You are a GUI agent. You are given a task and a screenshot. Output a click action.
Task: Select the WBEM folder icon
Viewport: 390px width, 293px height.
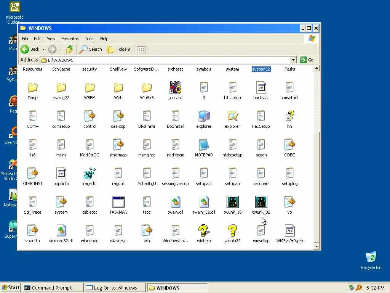click(x=90, y=87)
